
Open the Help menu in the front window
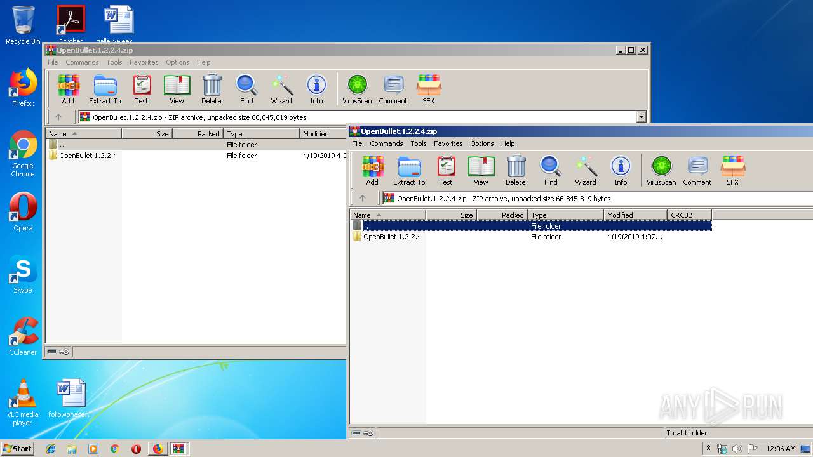pyautogui.click(x=508, y=143)
